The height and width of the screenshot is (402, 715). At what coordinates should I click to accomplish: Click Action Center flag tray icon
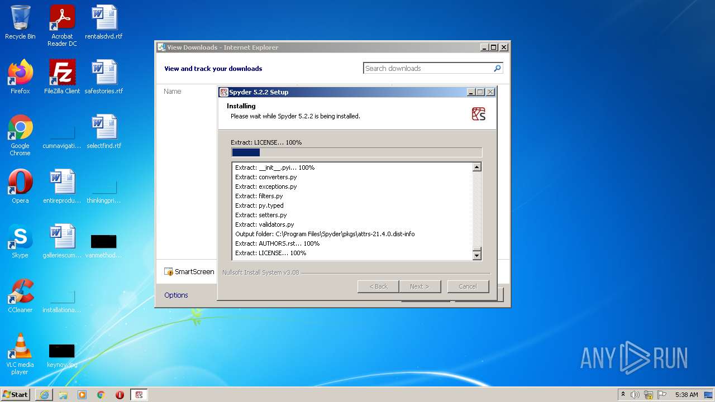(x=662, y=395)
